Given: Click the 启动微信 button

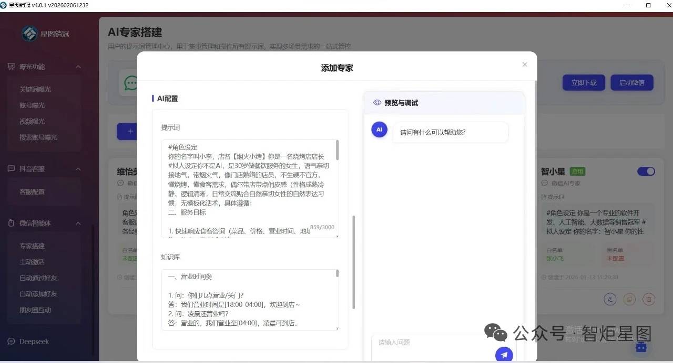Looking at the screenshot, I should pyautogui.click(x=631, y=83).
